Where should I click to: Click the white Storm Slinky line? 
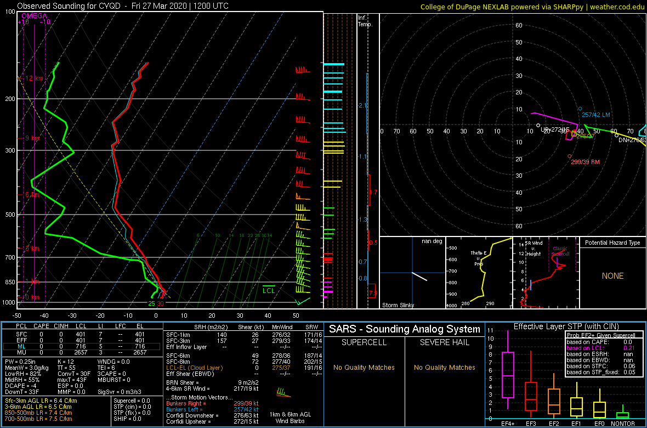click(x=419, y=277)
